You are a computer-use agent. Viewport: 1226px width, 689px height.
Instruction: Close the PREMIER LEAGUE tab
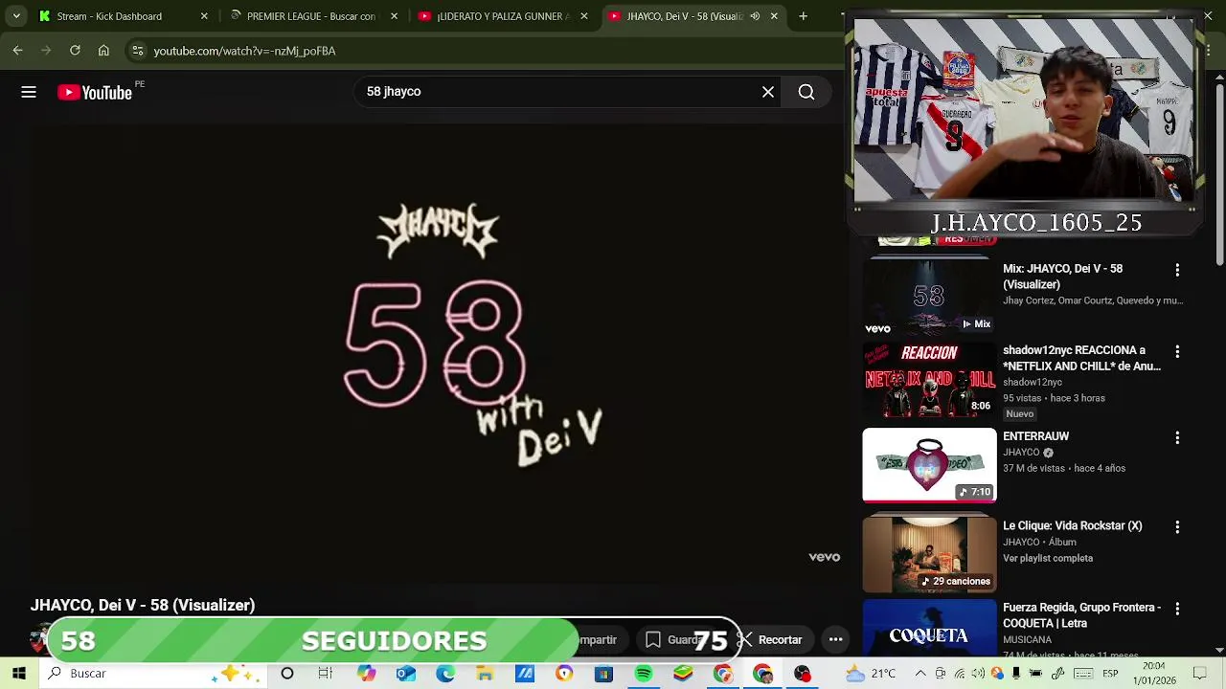point(394,16)
